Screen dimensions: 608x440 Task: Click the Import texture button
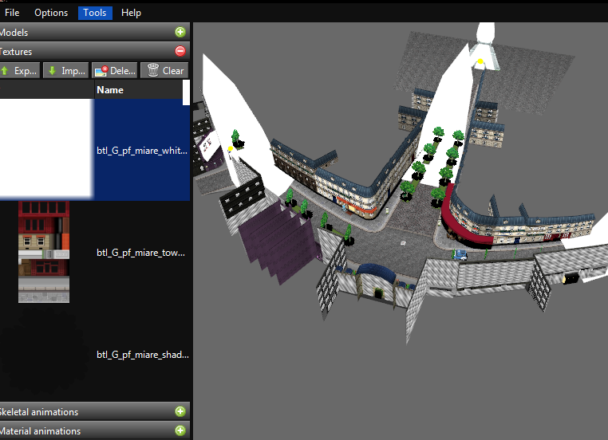tap(65, 70)
